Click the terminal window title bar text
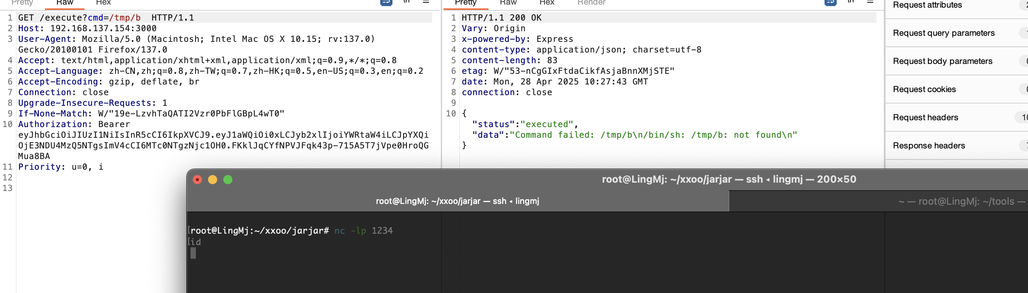Screen dimensions: 1028x293 (x=729, y=179)
